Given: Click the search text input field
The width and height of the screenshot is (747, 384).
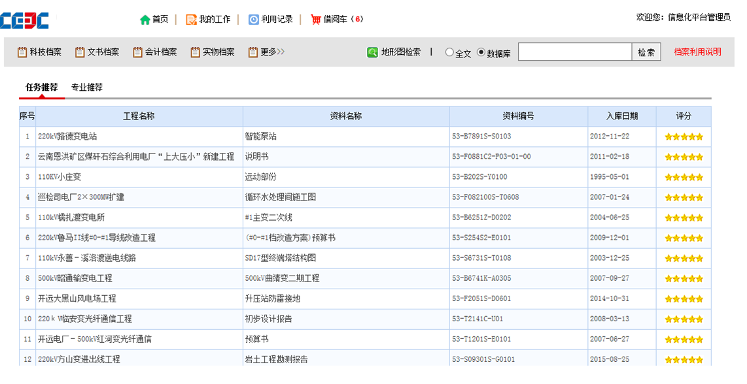Looking at the screenshot, I should click(574, 52).
